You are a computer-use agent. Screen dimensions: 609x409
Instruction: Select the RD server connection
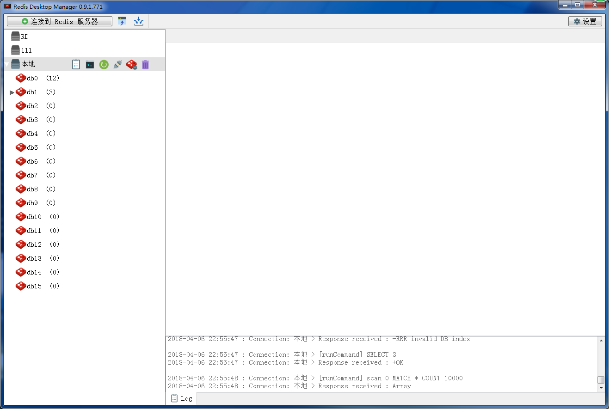click(x=20, y=37)
